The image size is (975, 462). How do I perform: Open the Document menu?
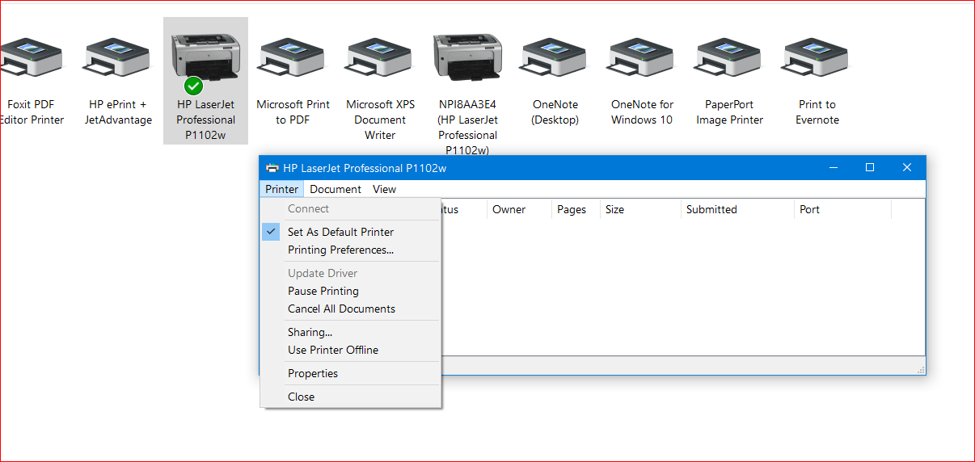click(336, 189)
